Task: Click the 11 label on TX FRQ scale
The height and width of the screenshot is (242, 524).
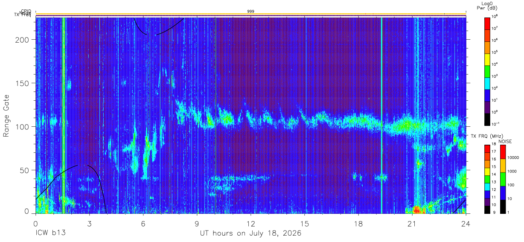Action: 494,197
